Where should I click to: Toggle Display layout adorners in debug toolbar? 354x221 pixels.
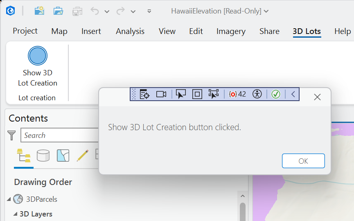pyautogui.click(x=197, y=94)
